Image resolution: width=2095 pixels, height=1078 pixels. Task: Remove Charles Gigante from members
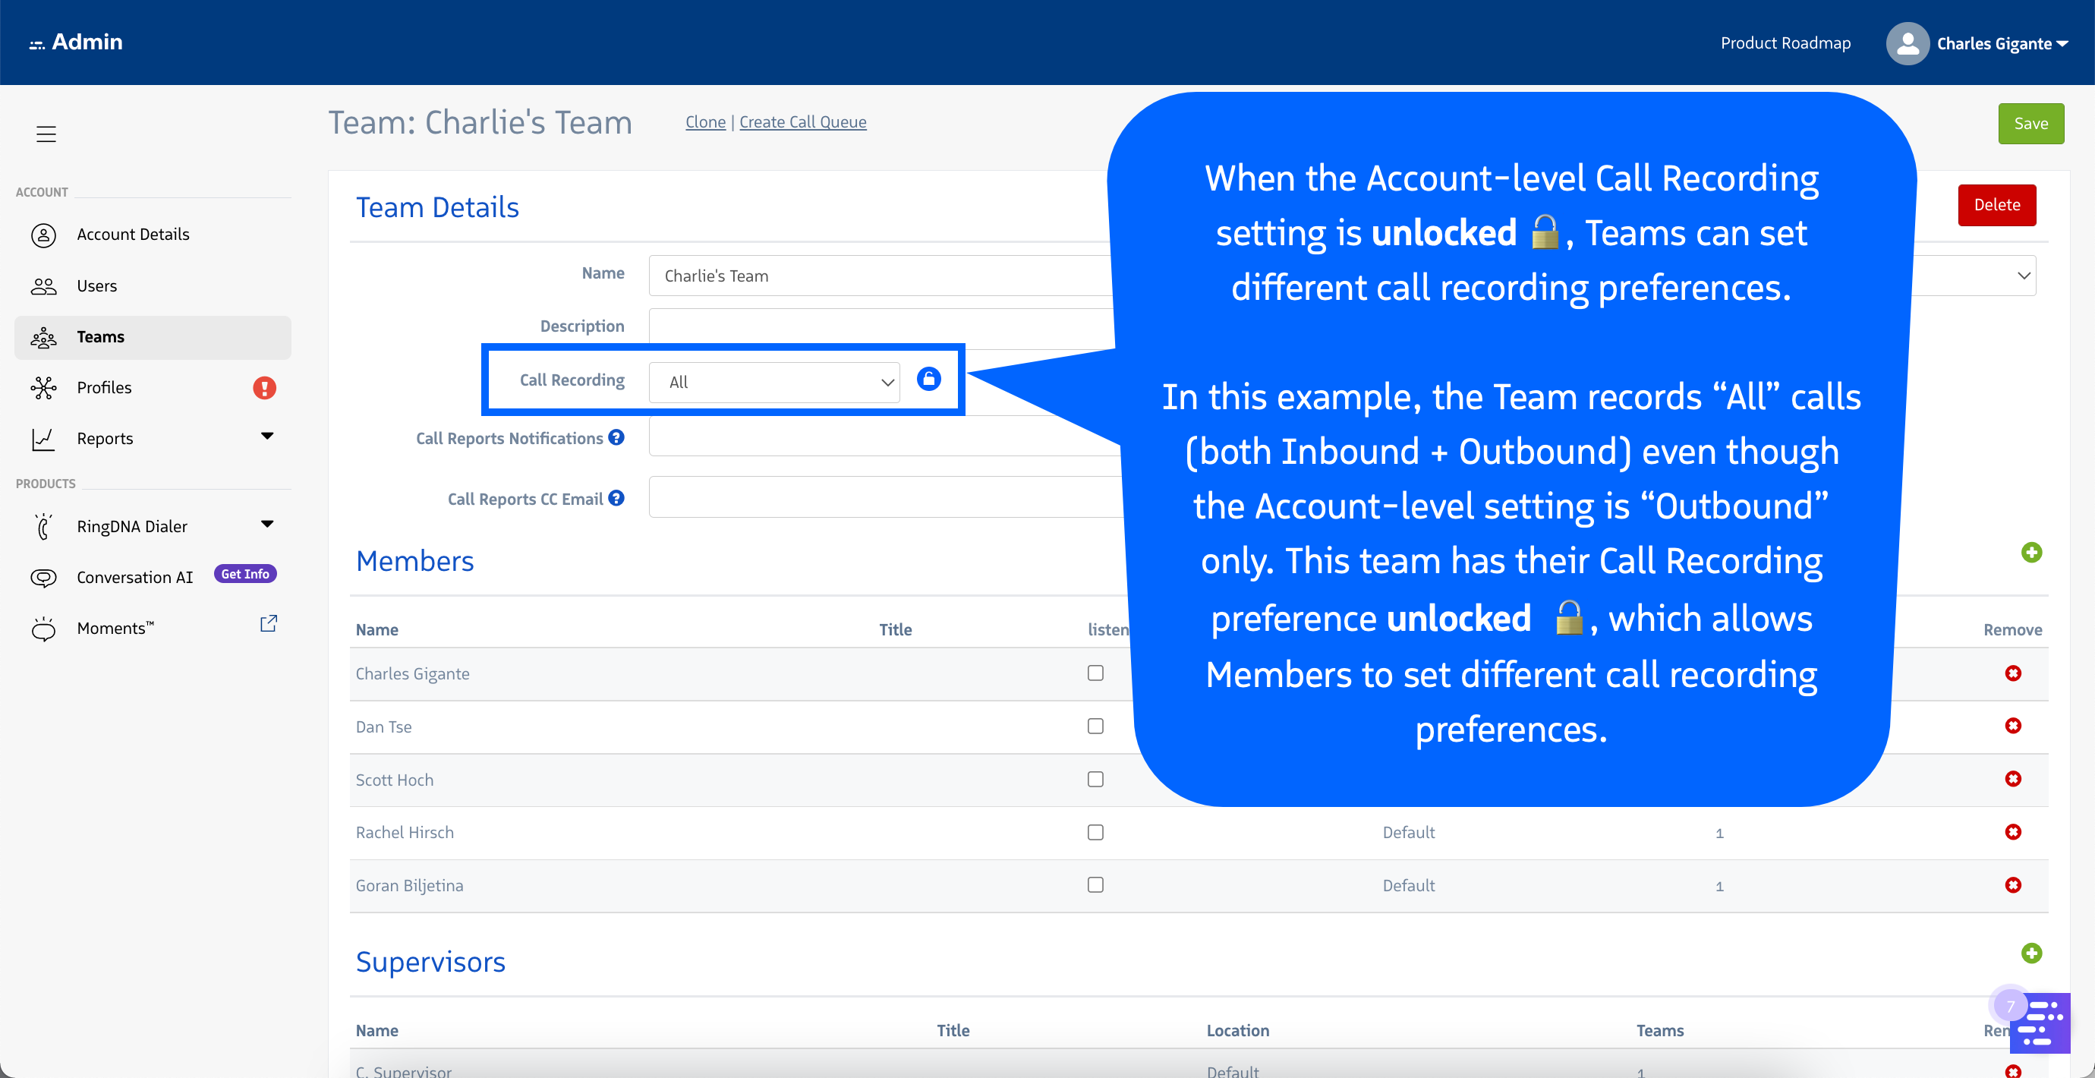[2013, 673]
